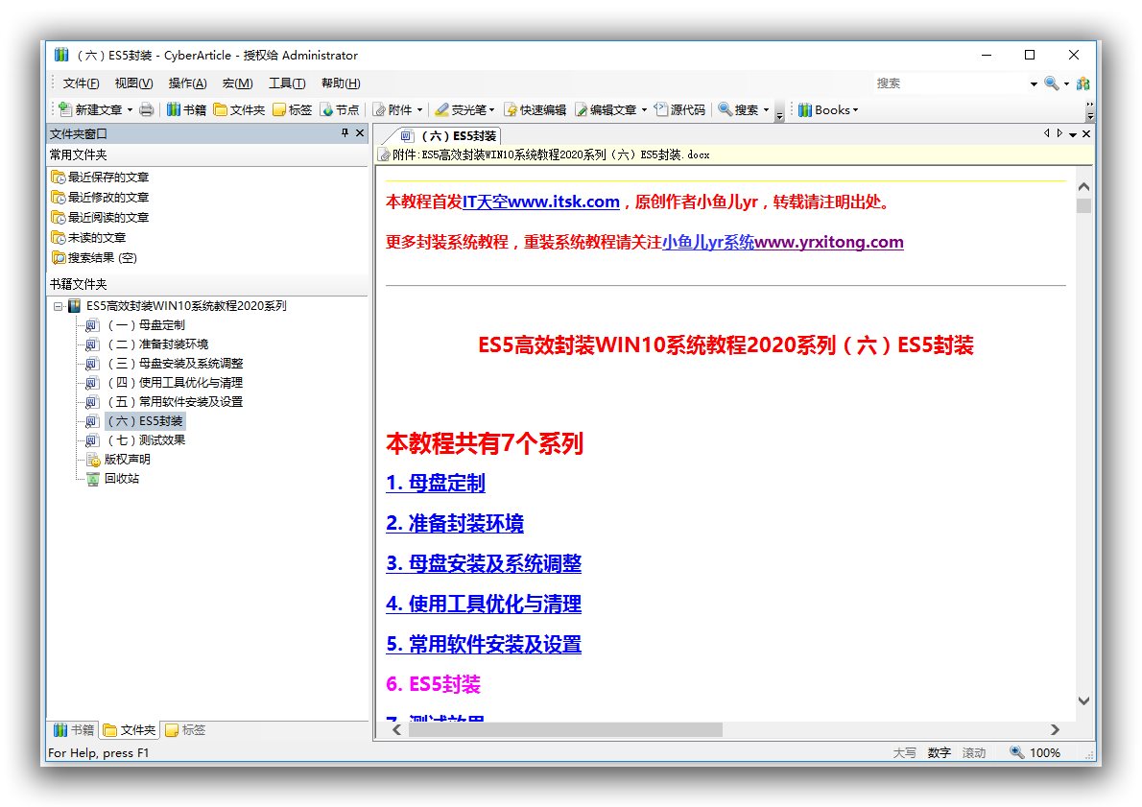Open 附件 dropdown arrow
The height and width of the screenshot is (807, 1142).
pos(419,110)
